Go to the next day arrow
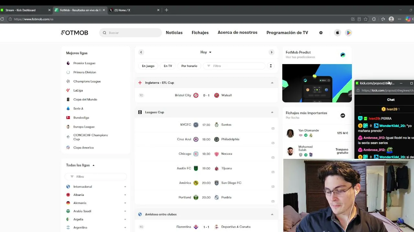The width and height of the screenshot is (414, 232). pos(271,52)
